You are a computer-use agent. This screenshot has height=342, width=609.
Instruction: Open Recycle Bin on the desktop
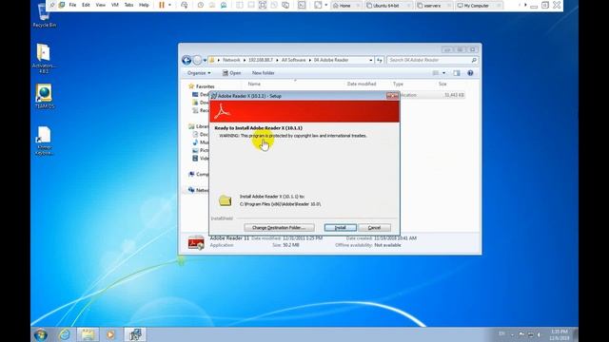(x=45, y=15)
